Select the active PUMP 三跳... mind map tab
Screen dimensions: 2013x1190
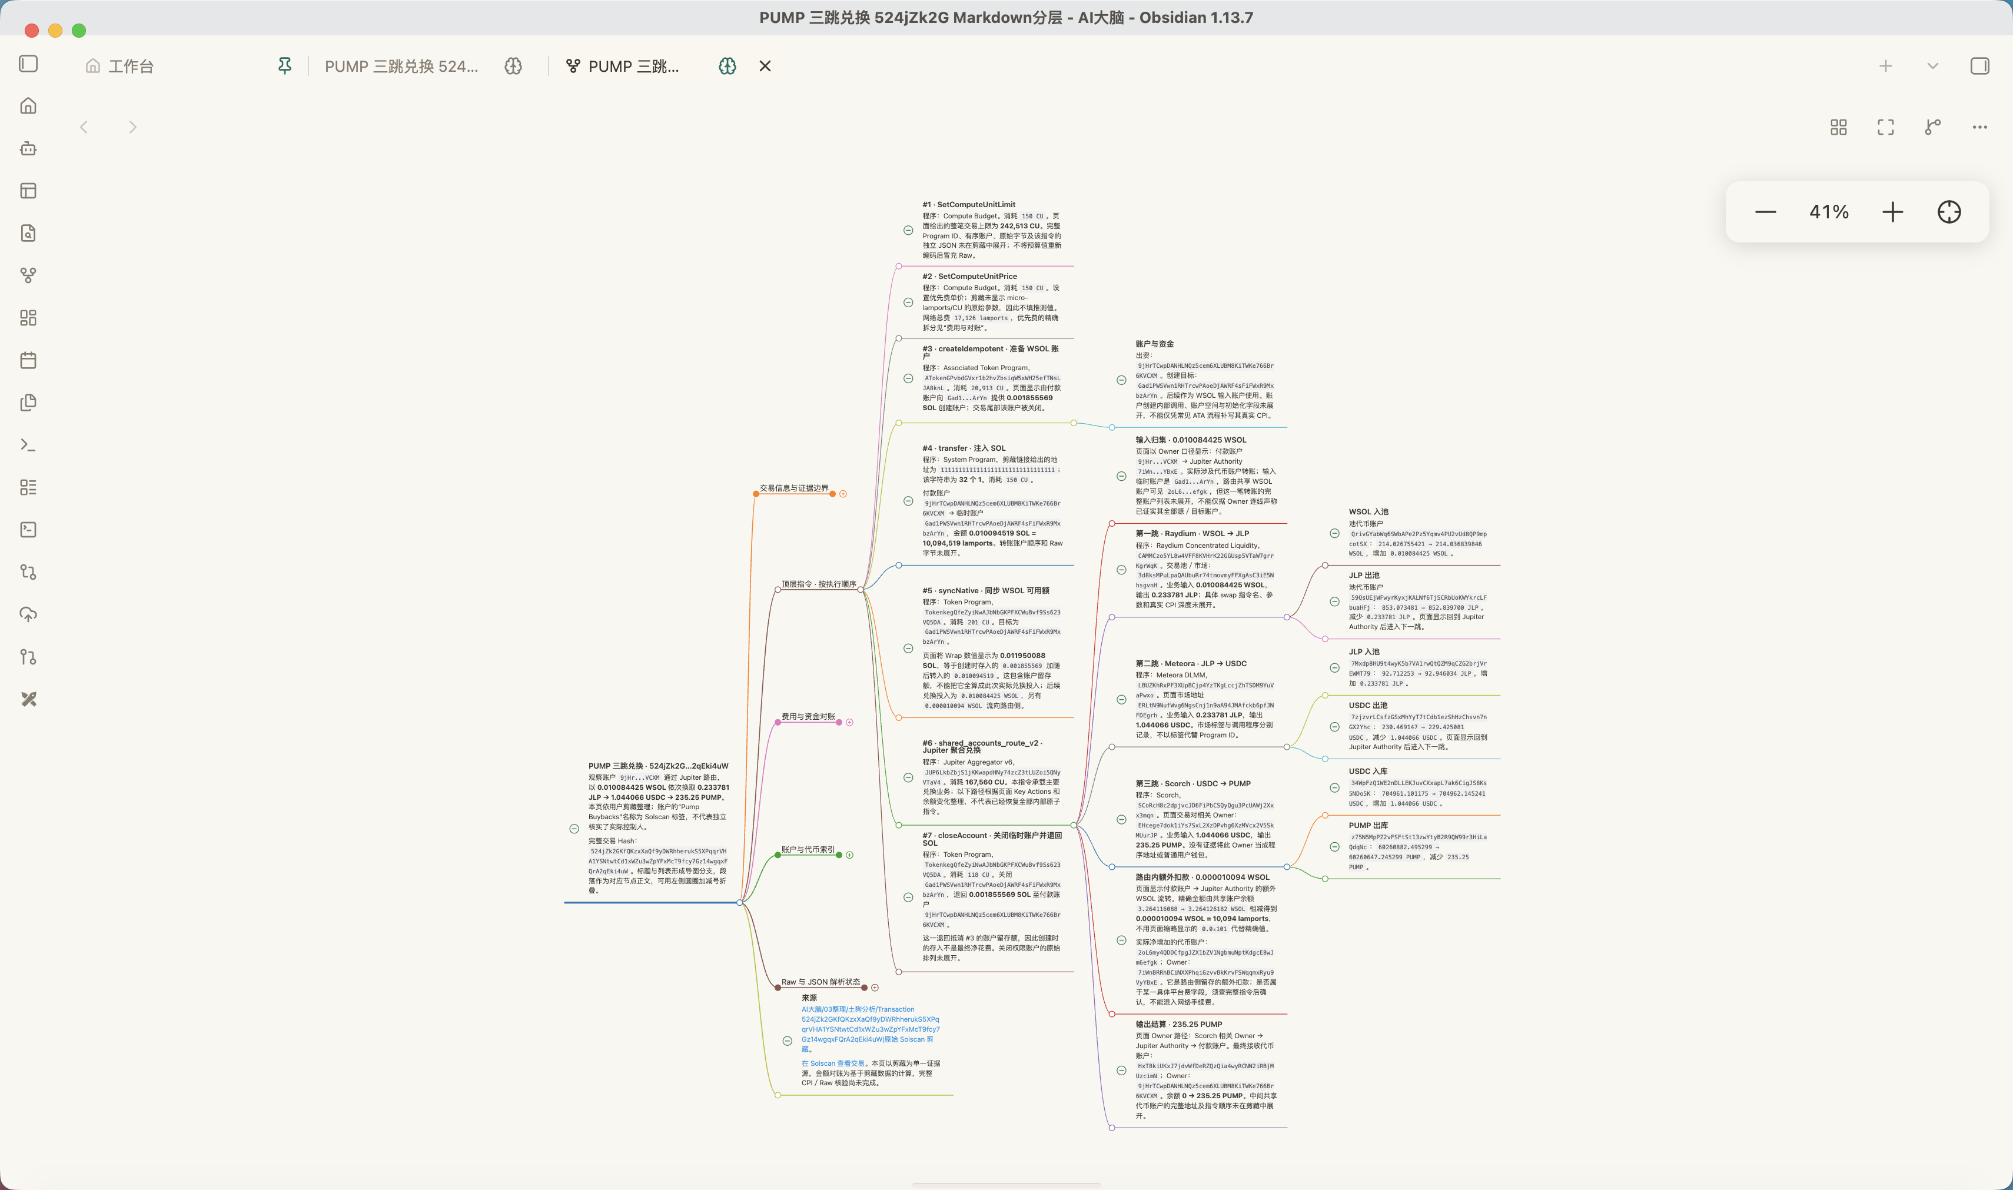633,66
